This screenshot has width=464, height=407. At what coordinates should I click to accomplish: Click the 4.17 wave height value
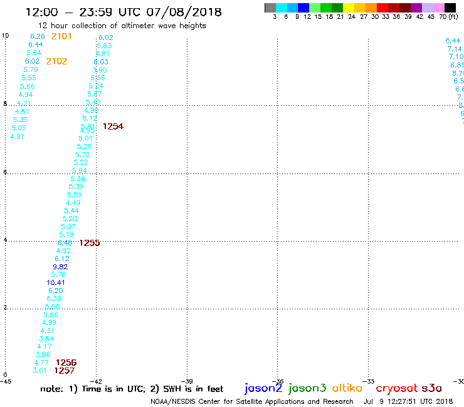(45, 346)
